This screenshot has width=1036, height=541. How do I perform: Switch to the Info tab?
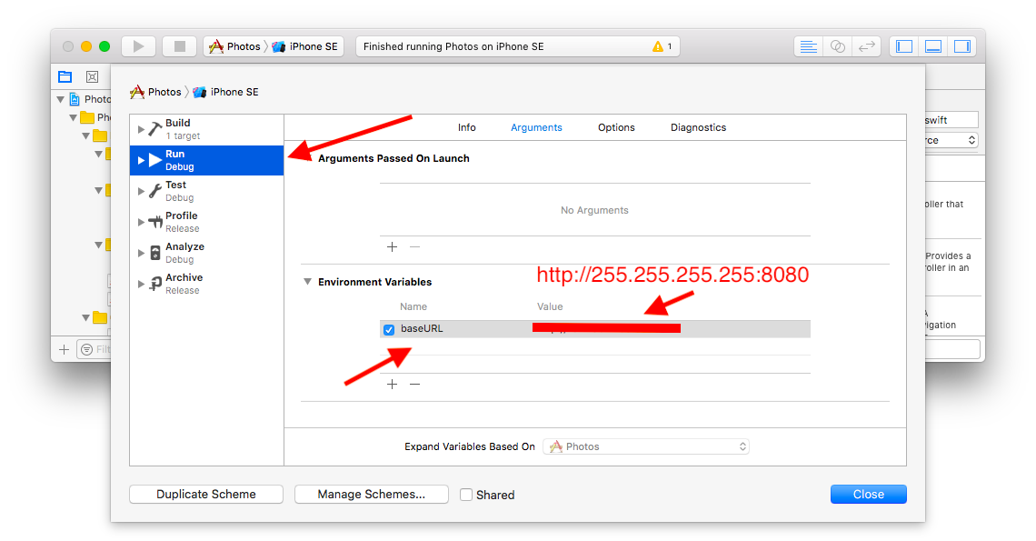tap(466, 127)
